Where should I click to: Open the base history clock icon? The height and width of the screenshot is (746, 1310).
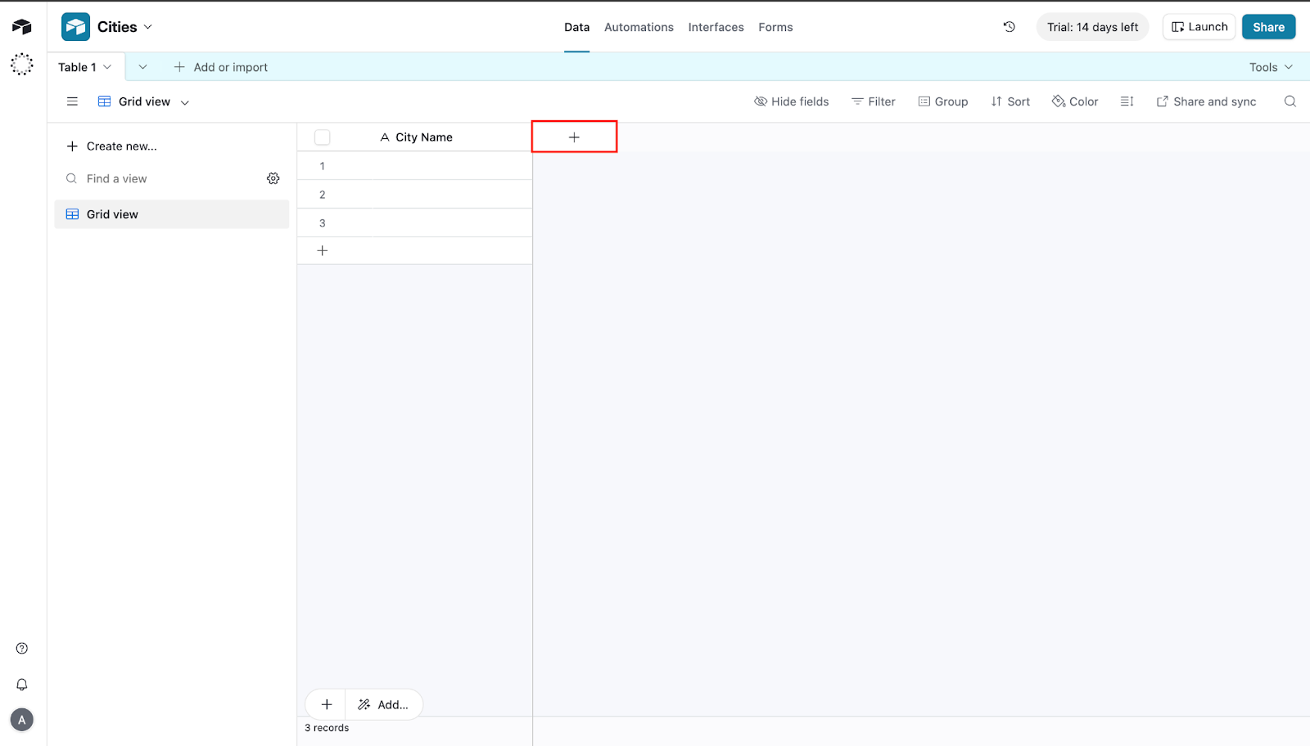pos(1010,27)
